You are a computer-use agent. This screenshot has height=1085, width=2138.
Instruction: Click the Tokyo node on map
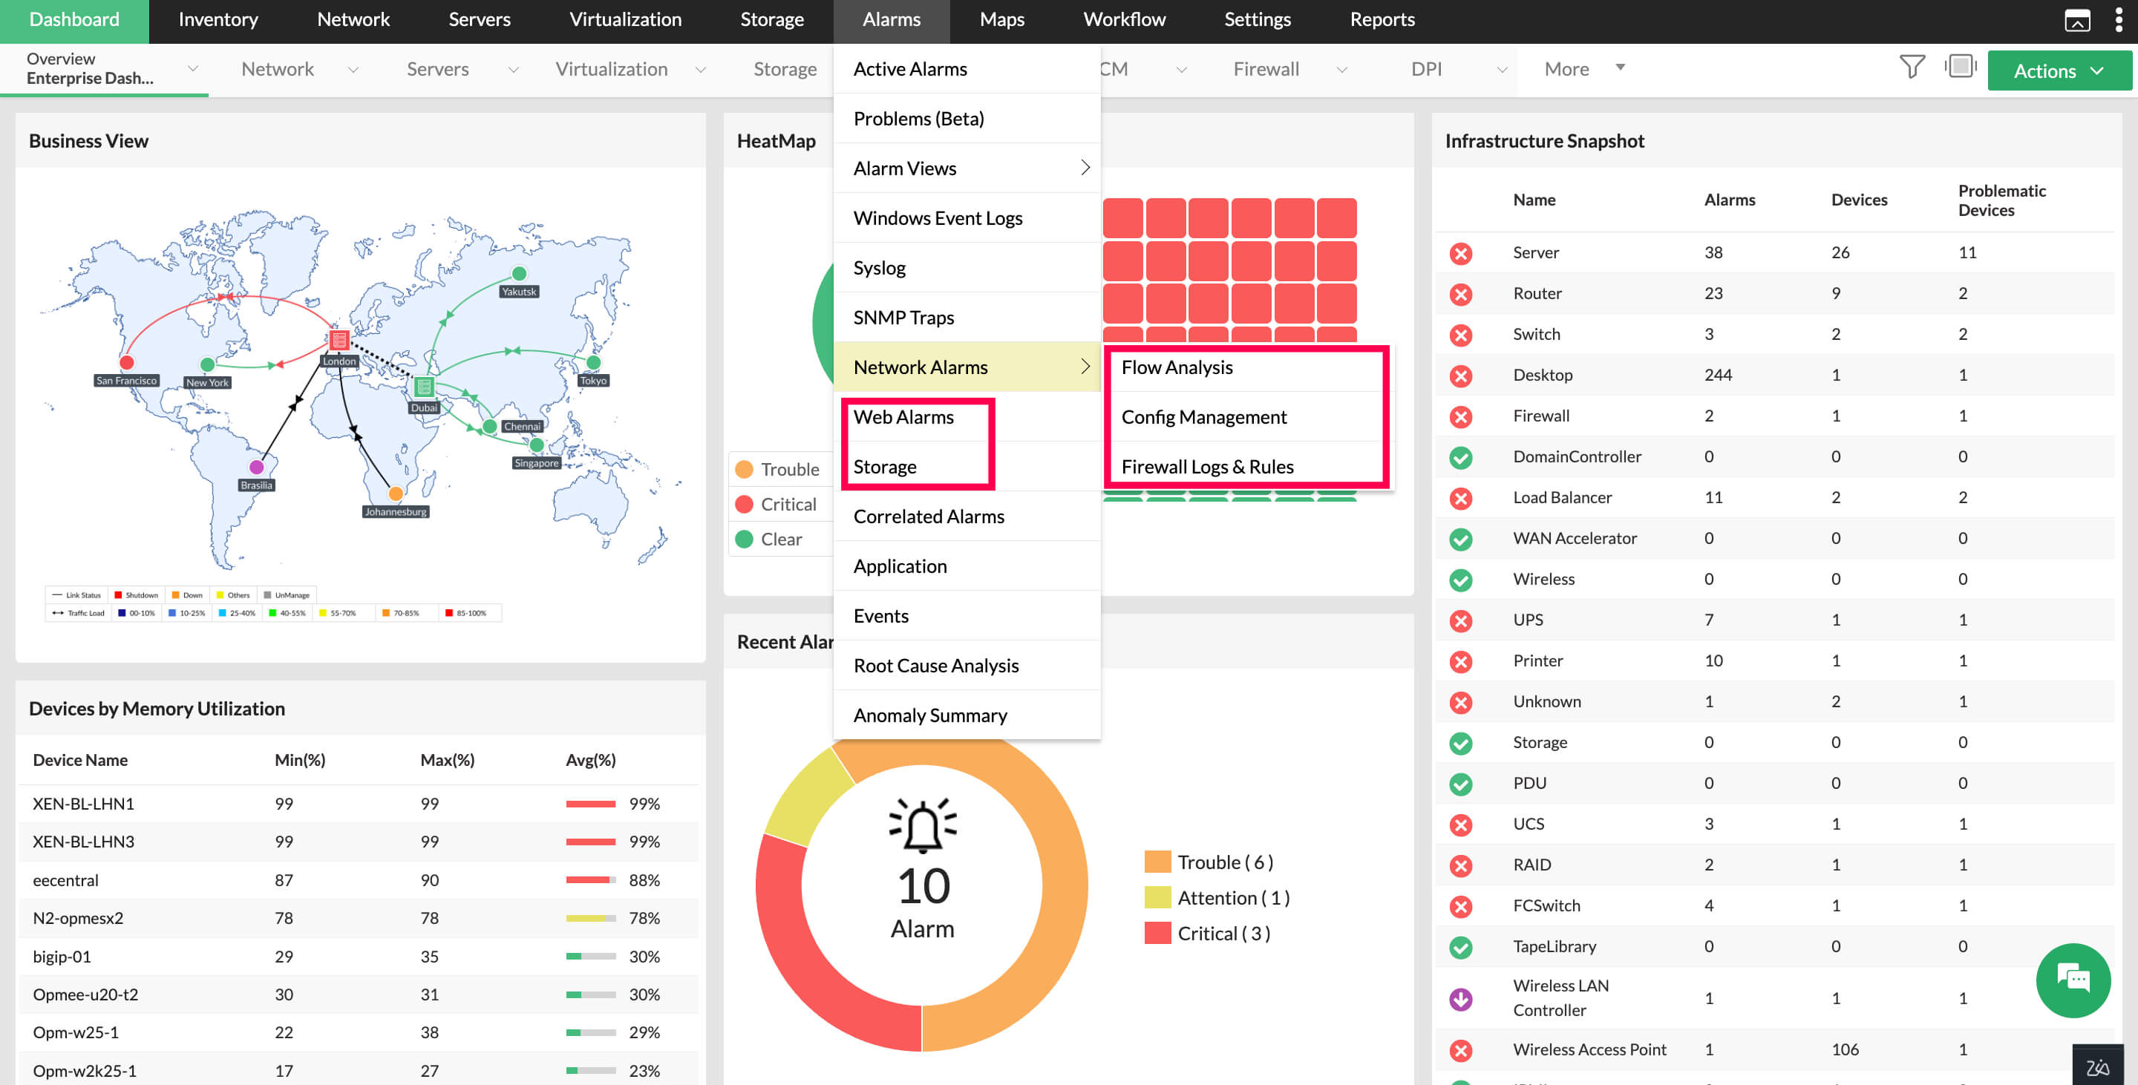[x=593, y=362]
